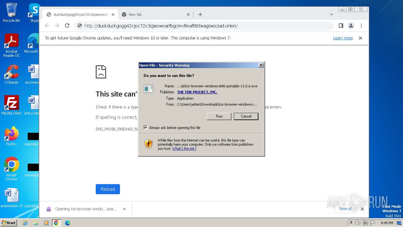Dismiss the Chrome update infobar
Screen dimensions: 403x227
(360, 38)
